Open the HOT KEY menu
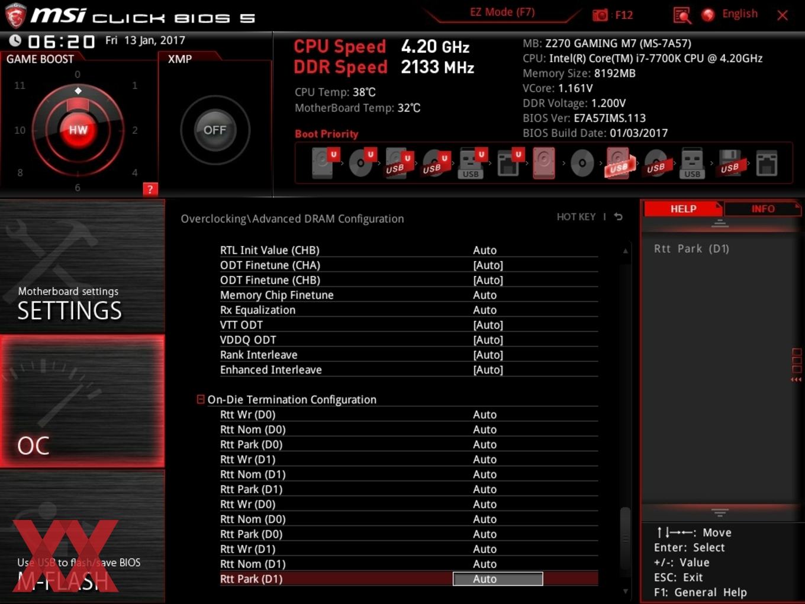Screen dimensions: 805x604 tap(576, 217)
